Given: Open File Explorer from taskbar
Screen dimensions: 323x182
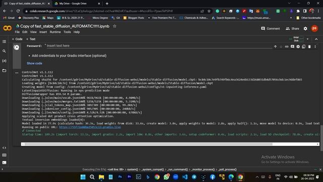Looking at the screenshot, I should pyautogui.click(x=101, y=177).
